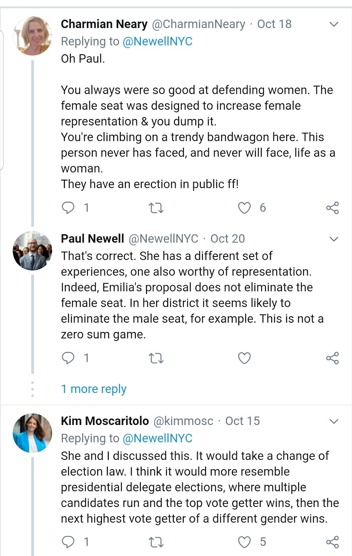Screen dimensions: 352x556
Task: View Charmian Neary's profile picture
Action: point(33,36)
